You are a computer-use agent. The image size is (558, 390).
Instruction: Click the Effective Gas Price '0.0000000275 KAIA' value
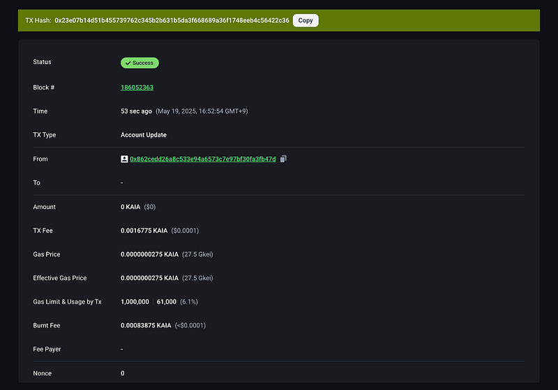(x=149, y=278)
